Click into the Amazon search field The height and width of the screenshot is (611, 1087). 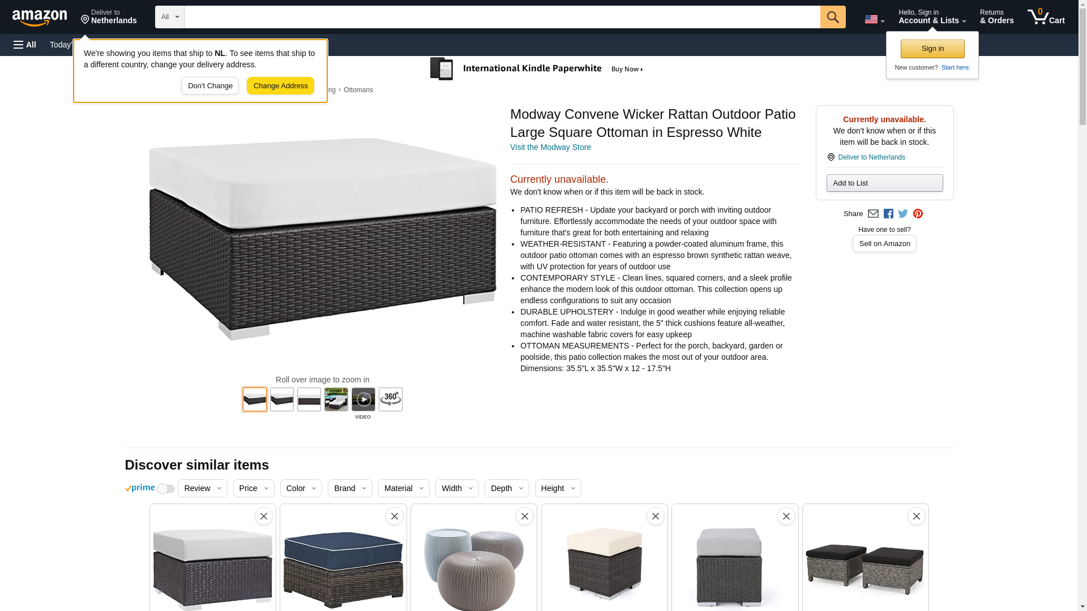click(502, 17)
